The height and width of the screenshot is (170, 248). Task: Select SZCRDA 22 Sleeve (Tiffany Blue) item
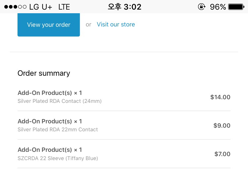(58, 158)
